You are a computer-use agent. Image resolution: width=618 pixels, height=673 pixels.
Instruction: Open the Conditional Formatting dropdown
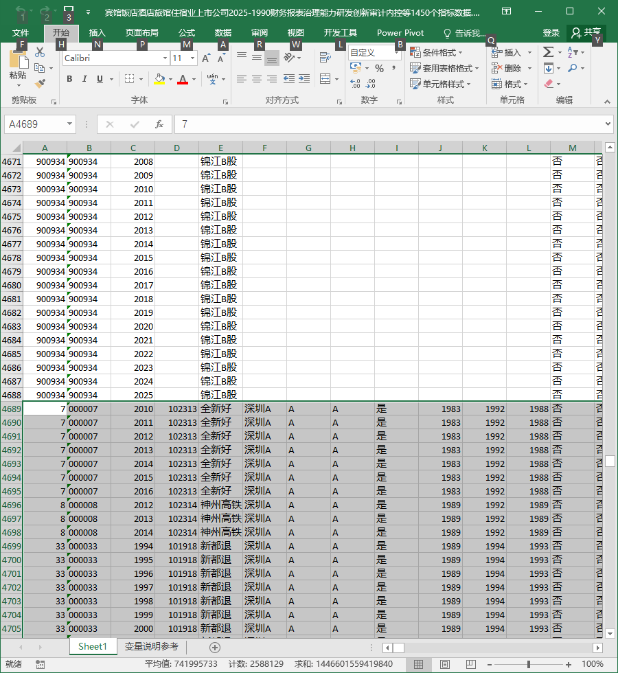[437, 52]
